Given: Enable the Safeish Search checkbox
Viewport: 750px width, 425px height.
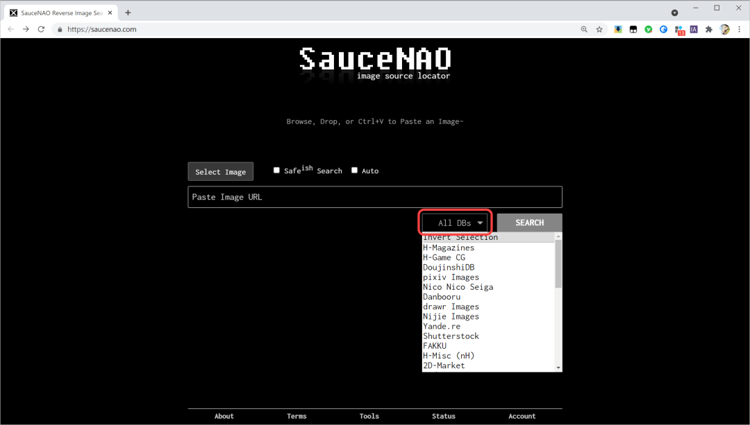Looking at the screenshot, I should [x=276, y=170].
